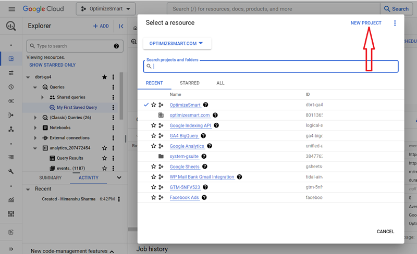Switch to the RECENT tab
The height and width of the screenshot is (254, 417).
tap(154, 83)
